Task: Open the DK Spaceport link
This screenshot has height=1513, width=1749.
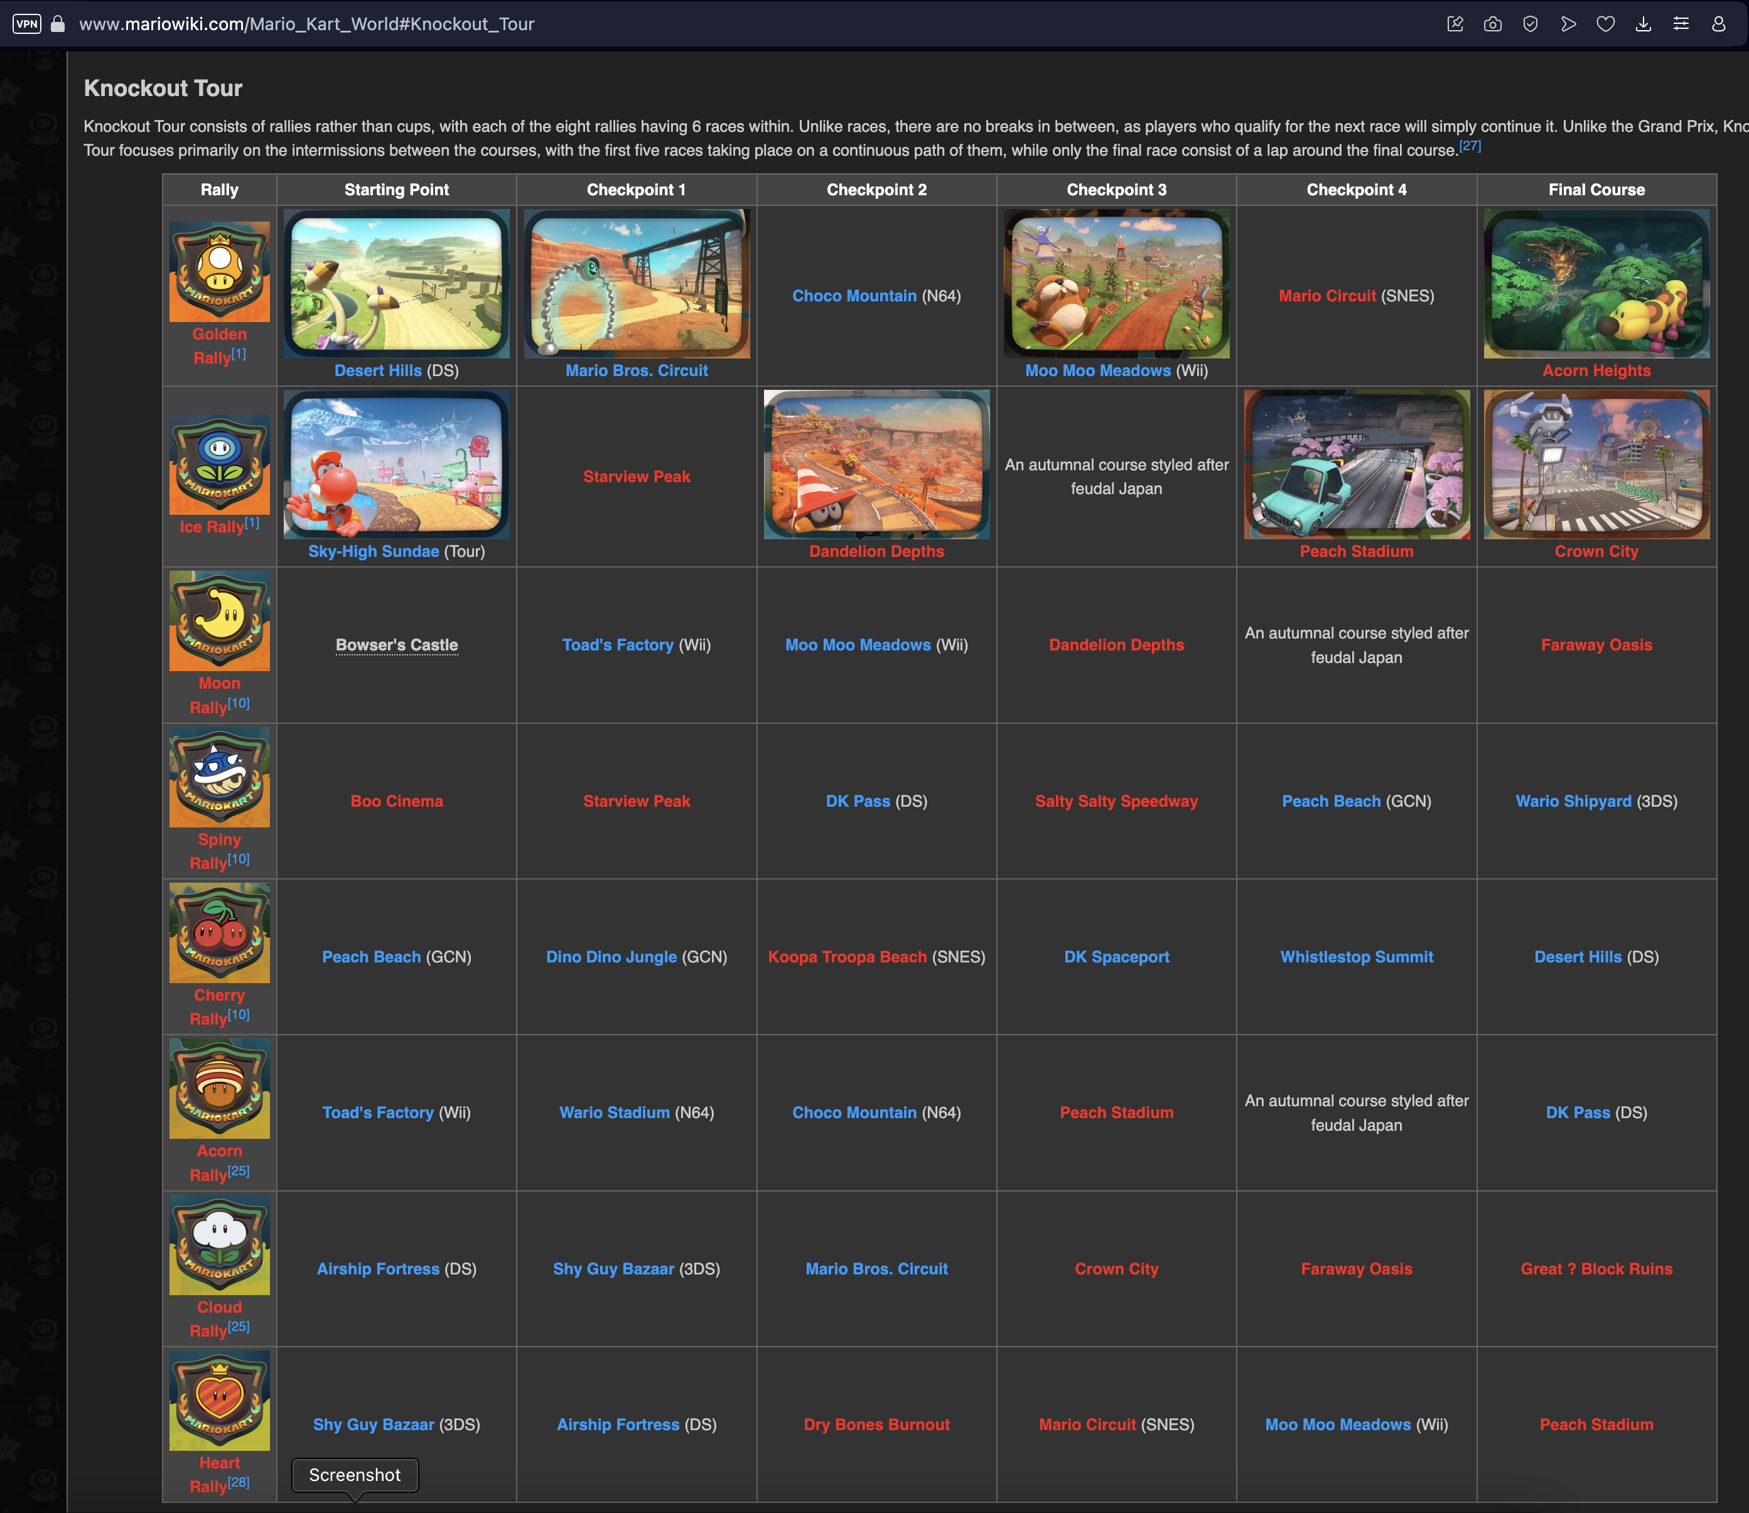Action: pyautogui.click(x=1117, y=957)
